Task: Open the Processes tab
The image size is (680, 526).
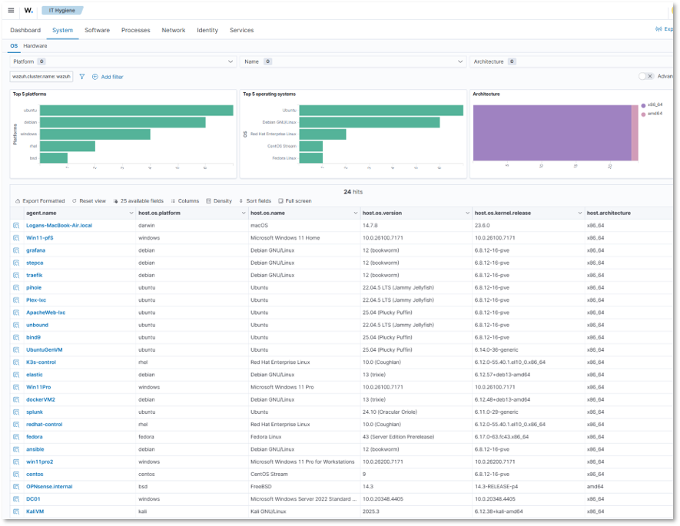Action: point(135,30)
